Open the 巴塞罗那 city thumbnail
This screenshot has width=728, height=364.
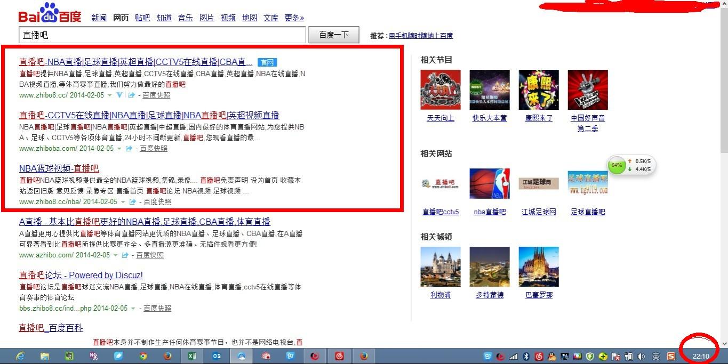point(539,266)
